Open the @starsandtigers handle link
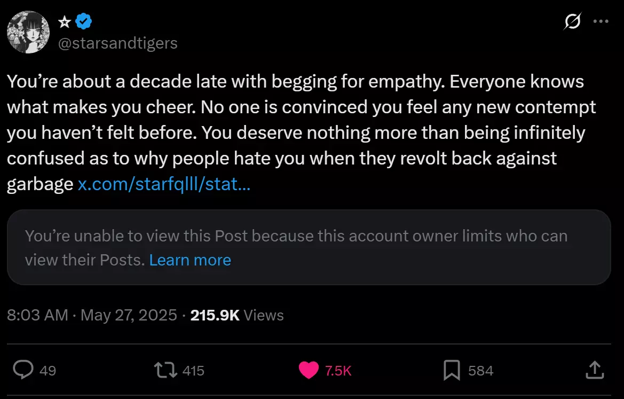 pos(117,43)
